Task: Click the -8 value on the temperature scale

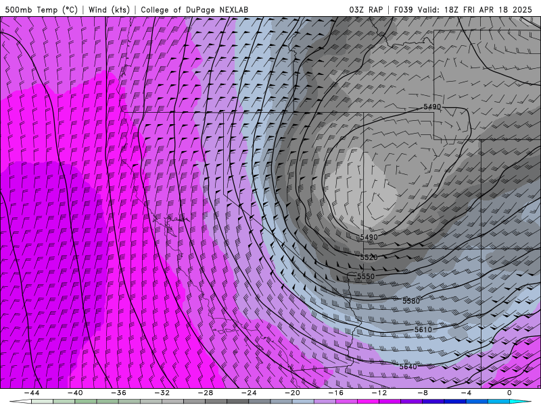Action: click(x=423, y=393)
